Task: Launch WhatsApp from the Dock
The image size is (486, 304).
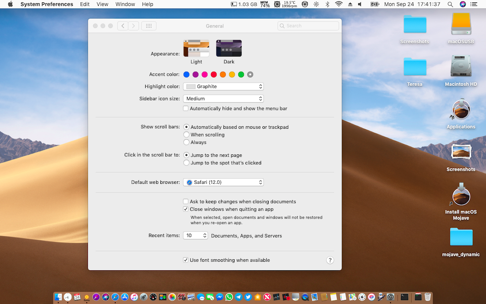Action: coord(229,297)
